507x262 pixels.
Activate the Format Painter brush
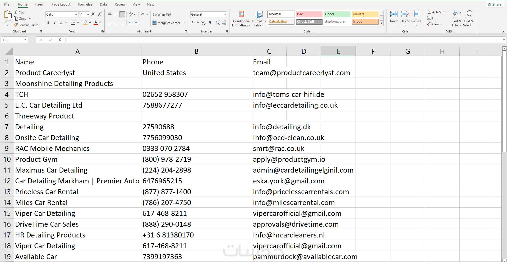(x=16, y=25)
